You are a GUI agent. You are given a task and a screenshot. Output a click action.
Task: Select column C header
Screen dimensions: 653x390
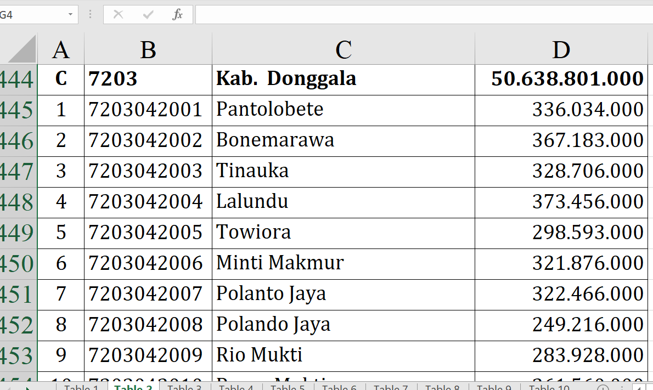click(343, 50)
